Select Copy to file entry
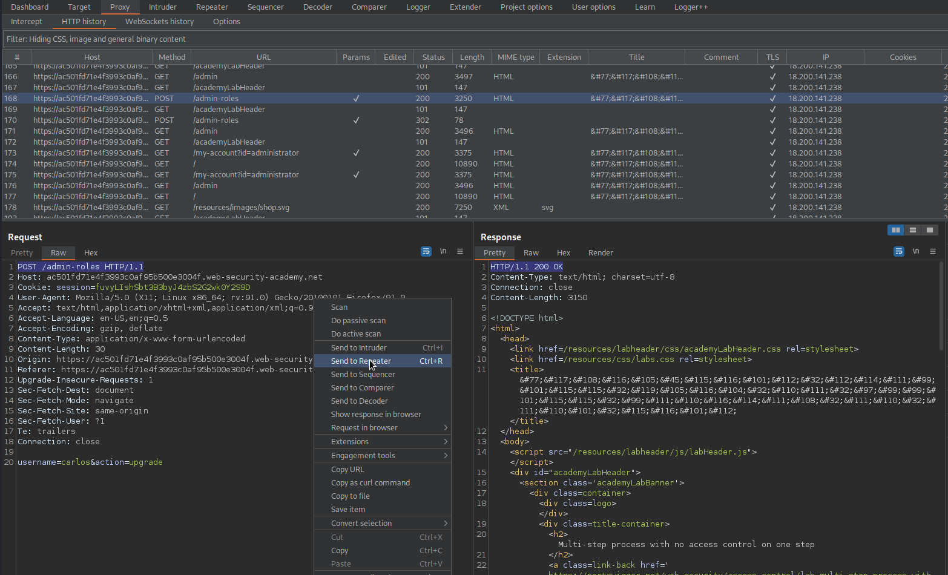 (383, 496)
